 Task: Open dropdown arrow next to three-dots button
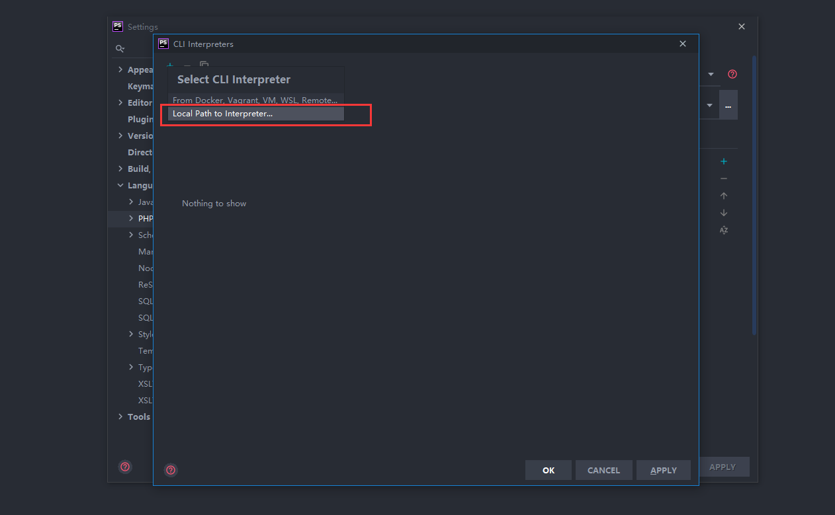[710, 106]
